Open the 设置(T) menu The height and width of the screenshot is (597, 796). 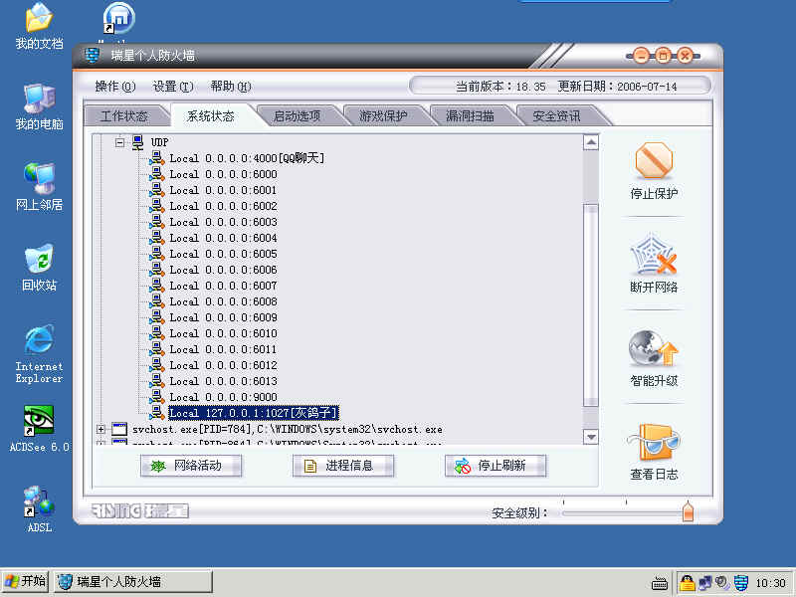point(173,87)
